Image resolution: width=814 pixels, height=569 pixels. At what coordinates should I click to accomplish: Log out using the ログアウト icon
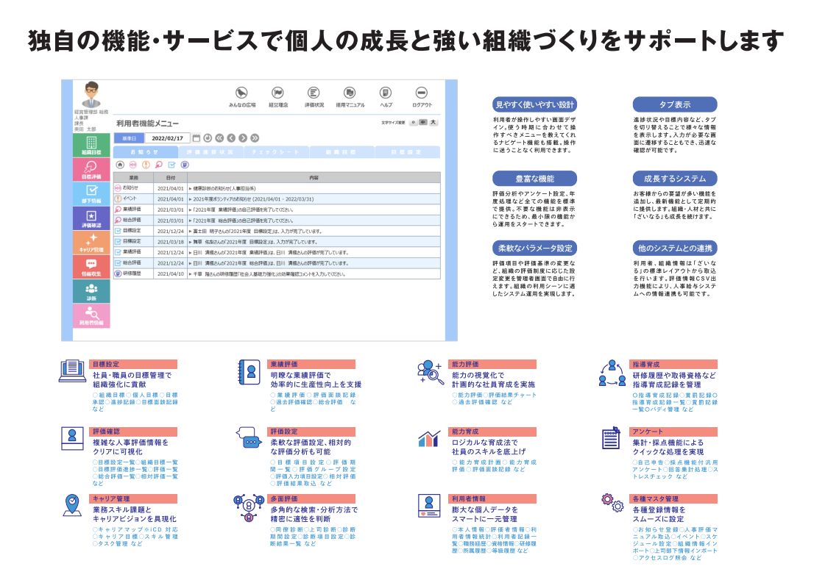pyautogui.click(x=422, y=93)
